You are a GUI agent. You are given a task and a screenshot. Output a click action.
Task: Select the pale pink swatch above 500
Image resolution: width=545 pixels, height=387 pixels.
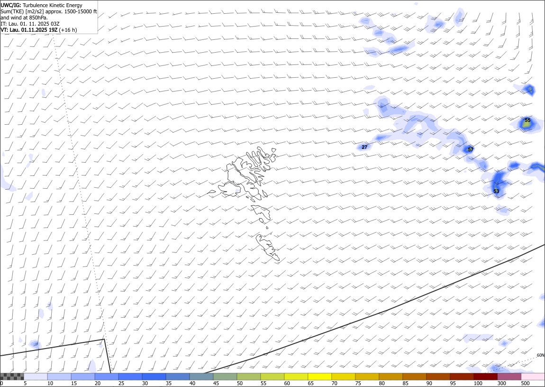pyautogui.click(x=533, y=377)
